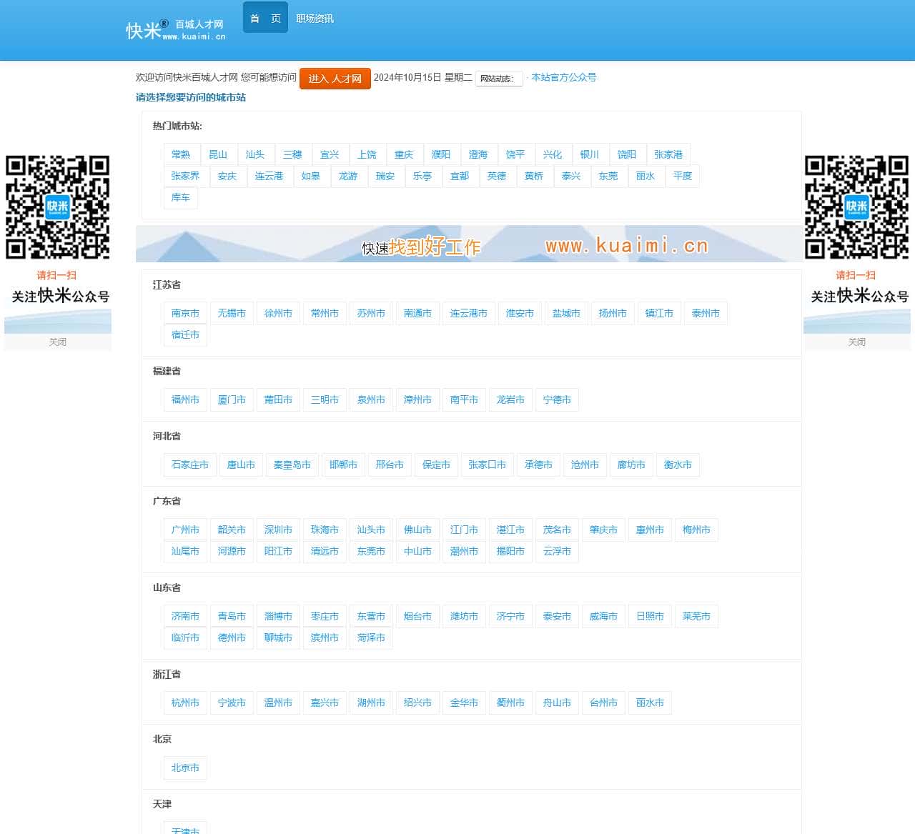Select 张家港 in hot city stations
The image size is (915, 834).
tap(668, 154)
